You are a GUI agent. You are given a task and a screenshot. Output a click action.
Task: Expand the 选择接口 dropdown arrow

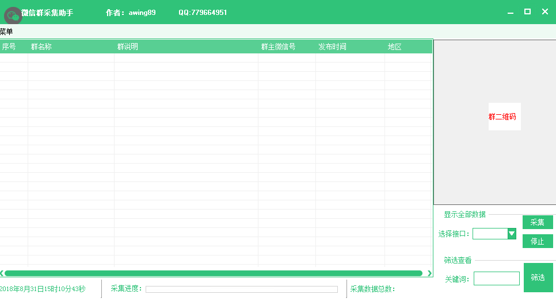coord(512,234)
